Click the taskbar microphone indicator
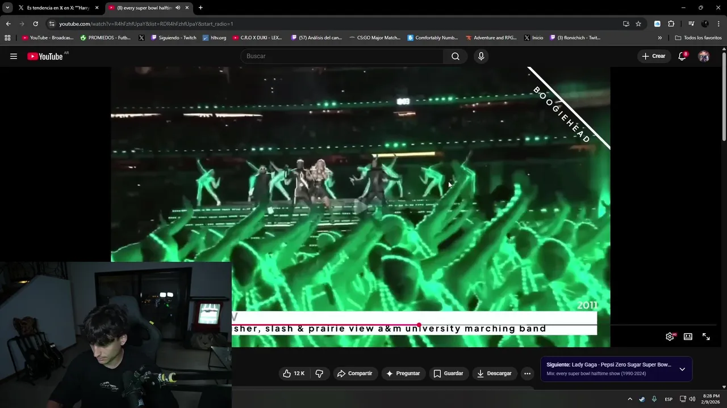Viewport: 727px width, 408px height. tap(654, 399)
